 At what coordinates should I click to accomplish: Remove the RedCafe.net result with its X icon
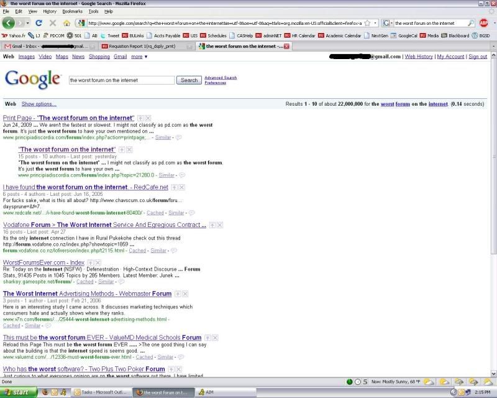coord(181,187)
